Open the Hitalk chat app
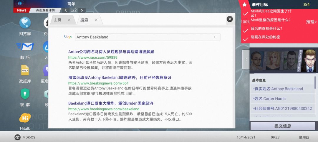 (x=25, y=118)
